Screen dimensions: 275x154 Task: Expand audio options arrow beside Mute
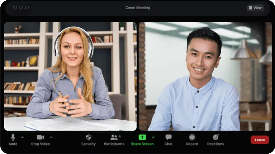[23, 137]
